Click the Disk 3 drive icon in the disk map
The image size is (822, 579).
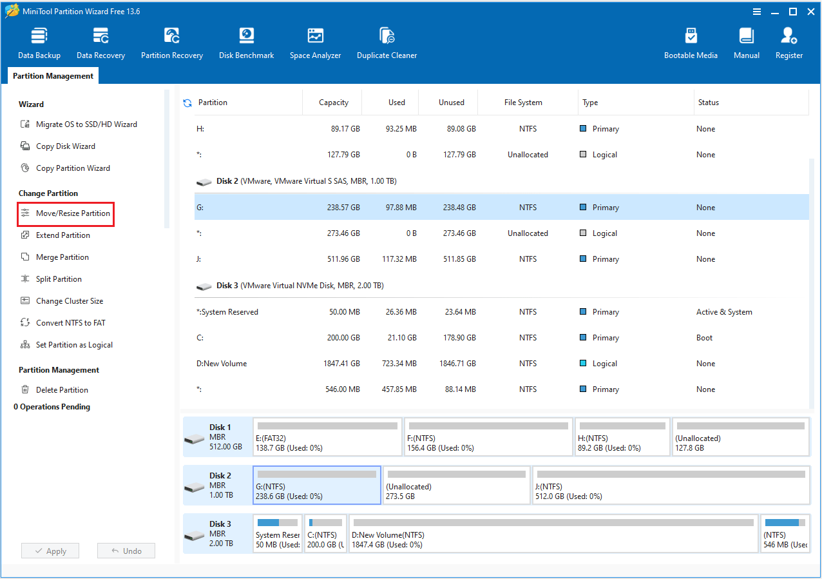click(194, 536)
